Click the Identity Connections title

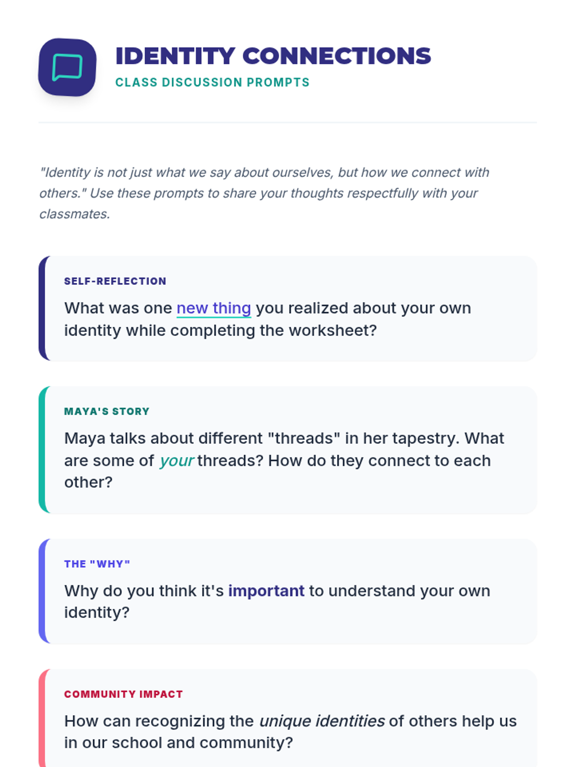tap(273, 56)
